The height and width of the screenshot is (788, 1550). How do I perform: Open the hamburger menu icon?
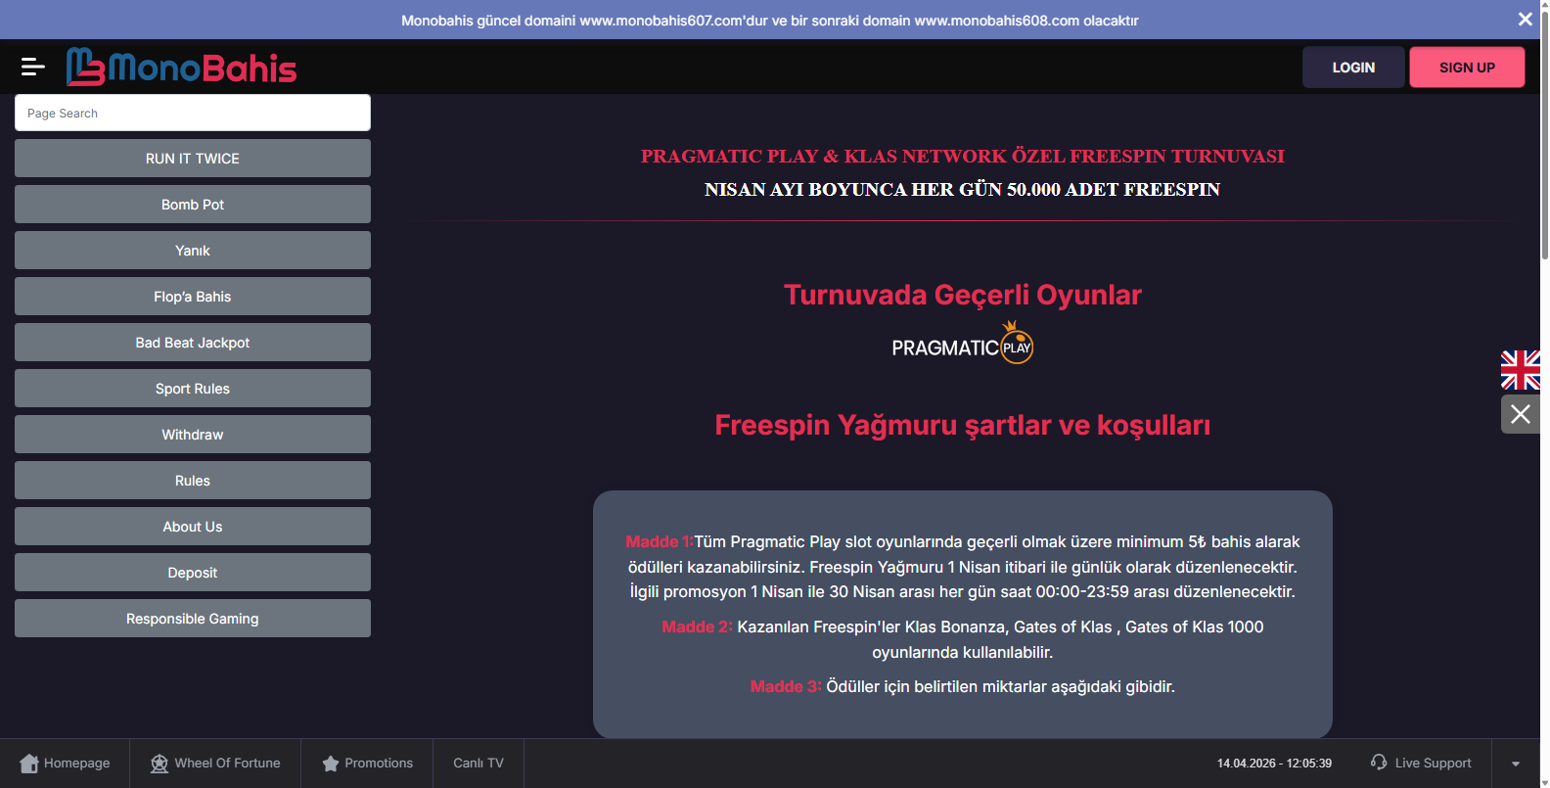(x=33, y=67)
